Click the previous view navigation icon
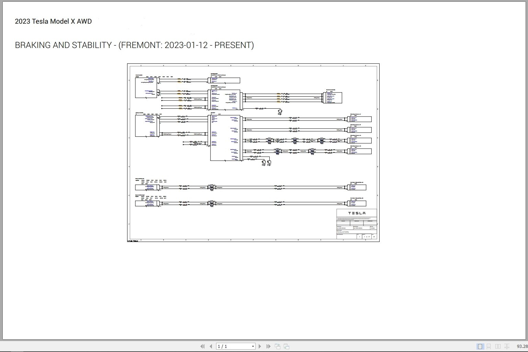This screenshot has width=528, height=352. click(x=278, y=347)
